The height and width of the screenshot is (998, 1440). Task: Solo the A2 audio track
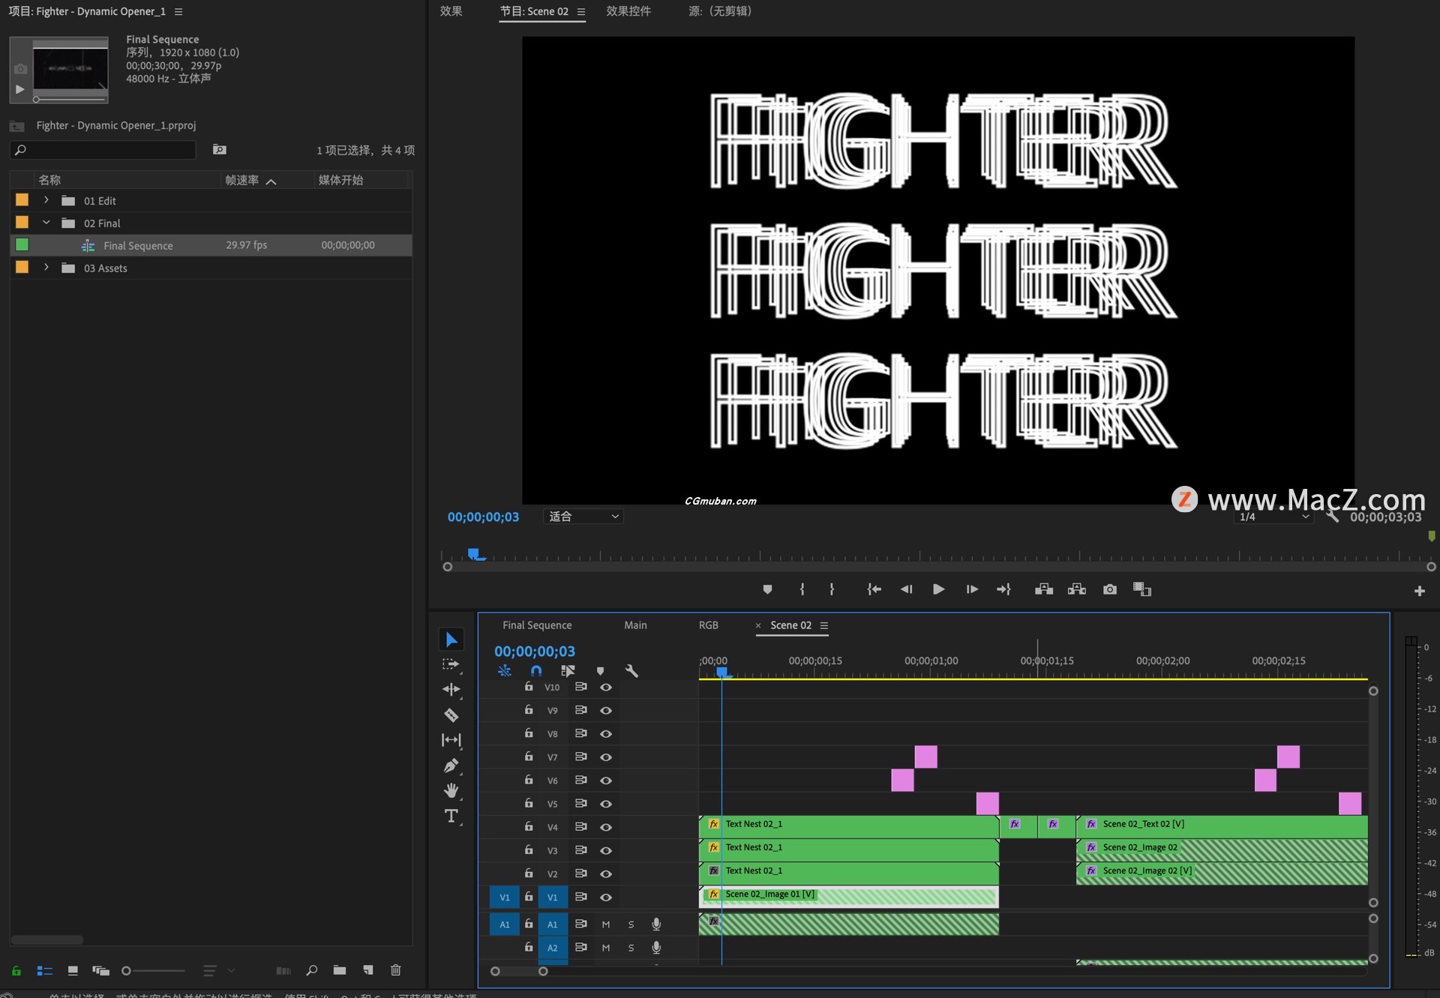[631, 948]
